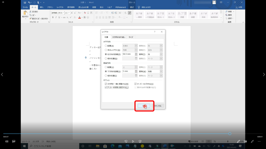Screen dimensions: 266x149
Task: Uncheck オーバーラップさせる(V) checkbox
Action: (136, 84)
